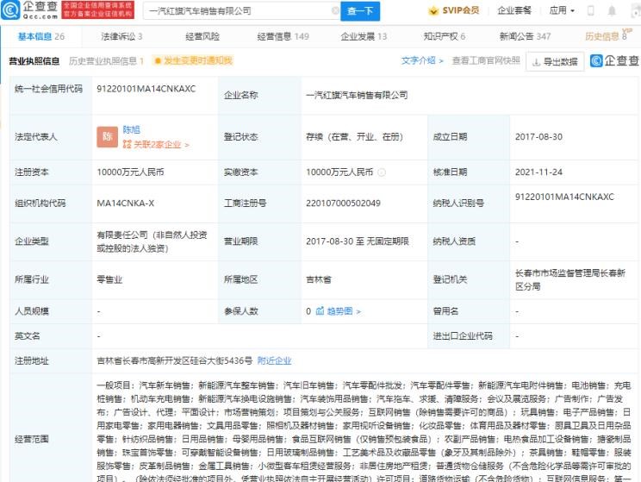Screen dimensions: 641x482
Task: Switch to the 知识产权 tab
Action: [x=444, y=36]
